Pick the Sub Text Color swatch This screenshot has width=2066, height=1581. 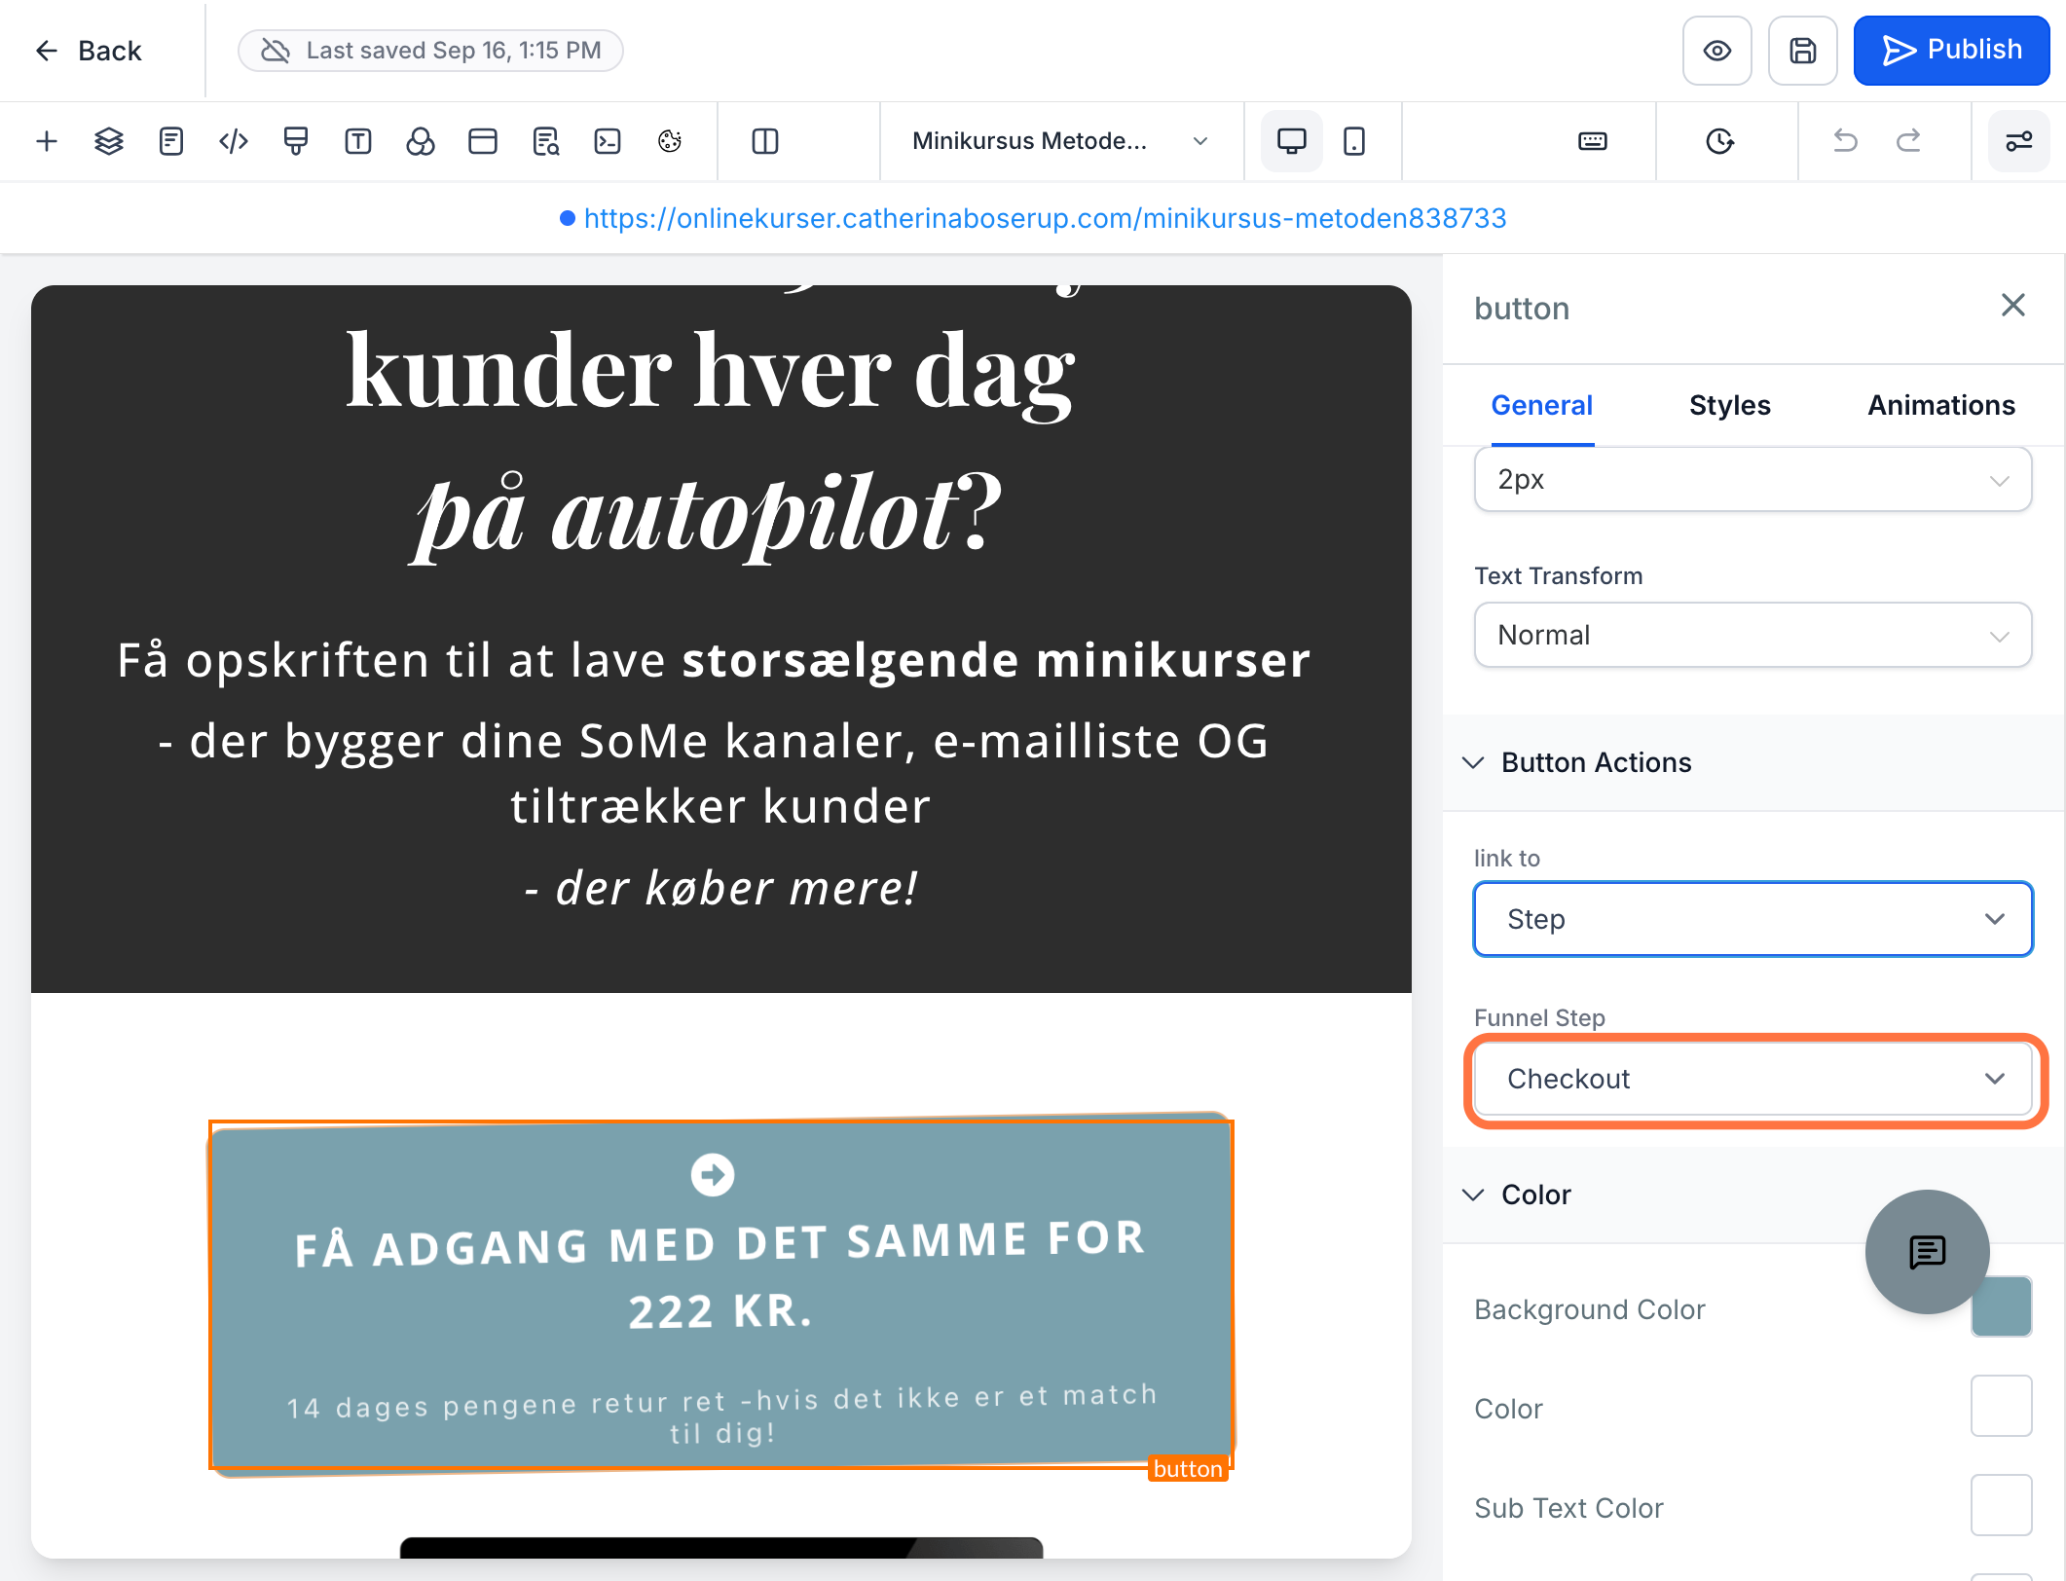[2002, 1506]
